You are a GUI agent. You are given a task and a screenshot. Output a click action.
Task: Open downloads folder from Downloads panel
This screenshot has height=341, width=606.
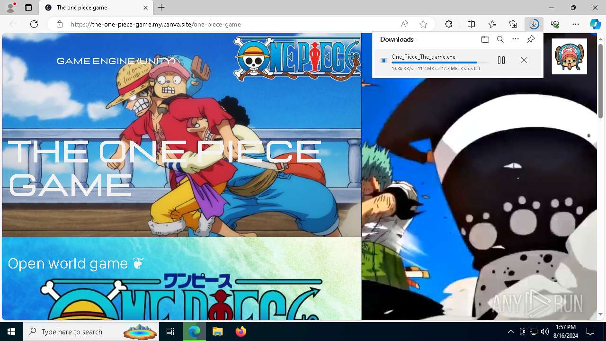[x=485, y=39]
